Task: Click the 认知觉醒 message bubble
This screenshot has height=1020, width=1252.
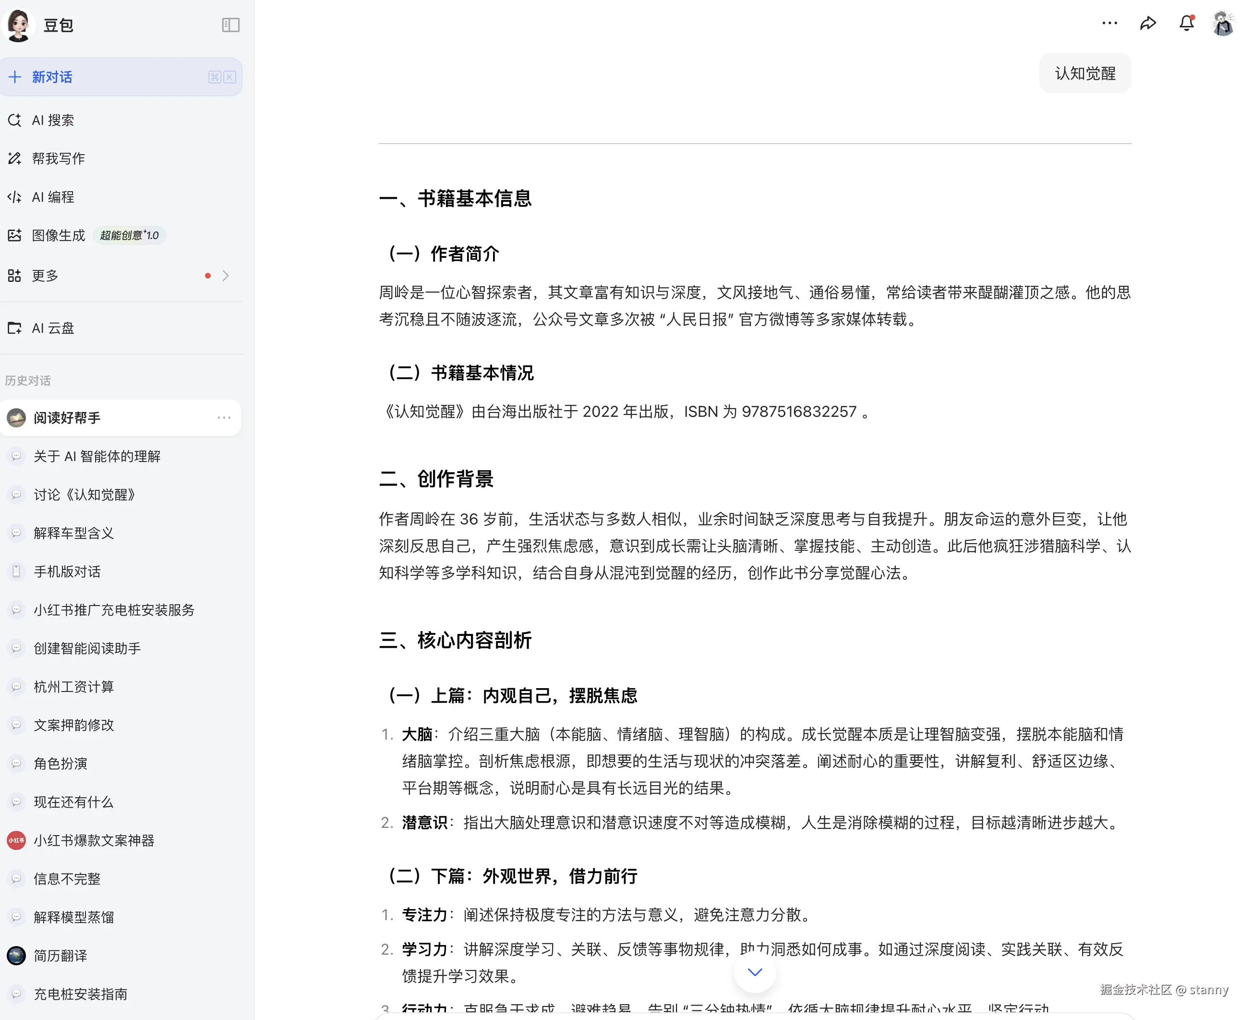Action: 1084,73
